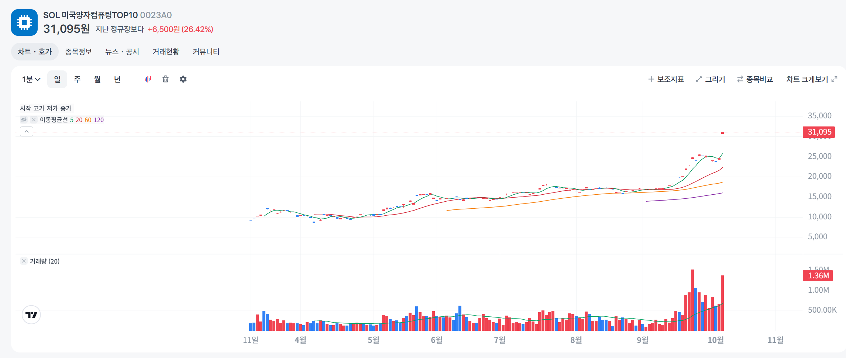Click the purple 120 moving average period
Screen dimensions: 846x358
tap(99, 120)
